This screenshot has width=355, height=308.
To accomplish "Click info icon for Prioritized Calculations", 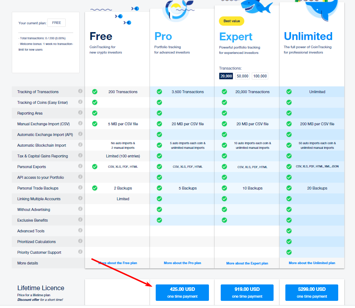I will pos(80,241).
